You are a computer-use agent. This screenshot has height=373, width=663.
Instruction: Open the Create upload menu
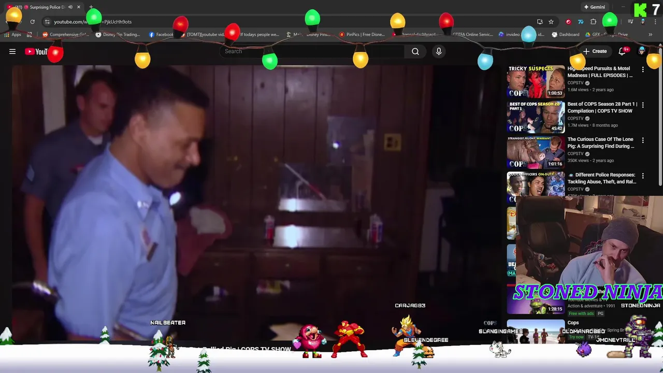point(595,51)
